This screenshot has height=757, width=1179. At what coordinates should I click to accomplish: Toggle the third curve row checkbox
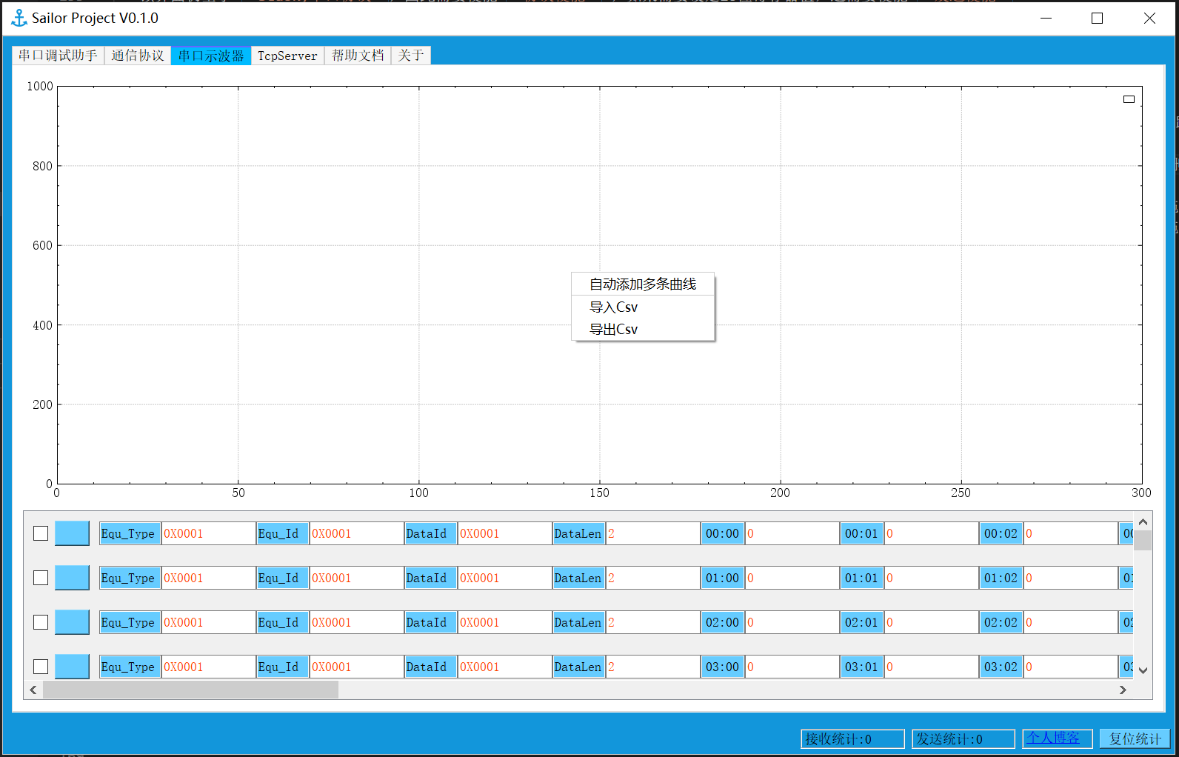(x=41, y=622)
